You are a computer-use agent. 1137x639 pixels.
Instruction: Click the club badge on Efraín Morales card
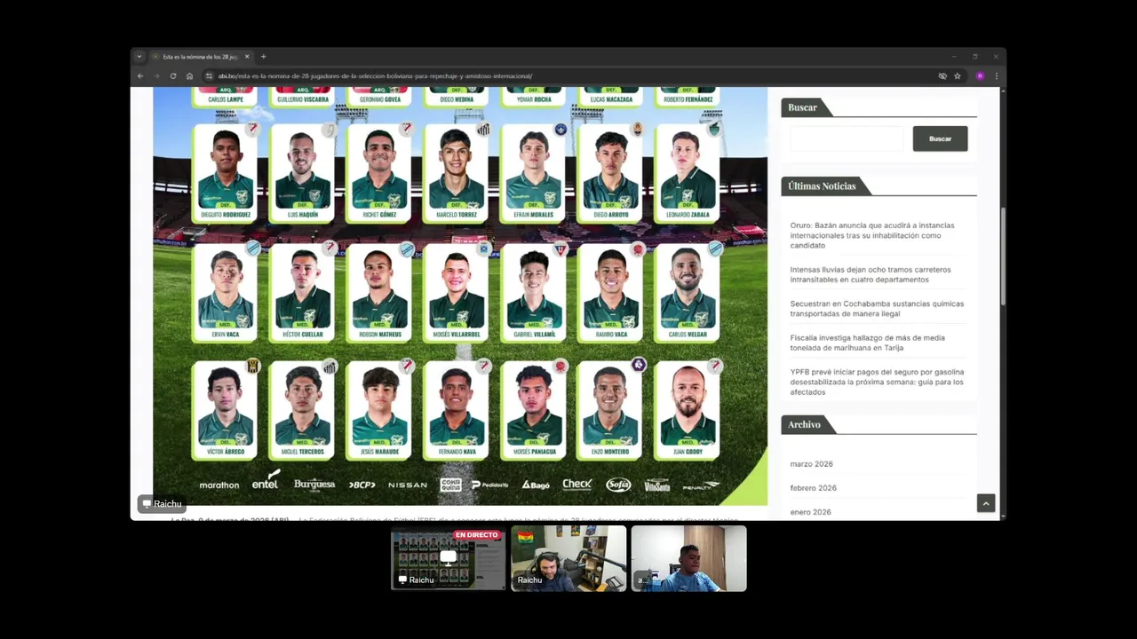561,130
